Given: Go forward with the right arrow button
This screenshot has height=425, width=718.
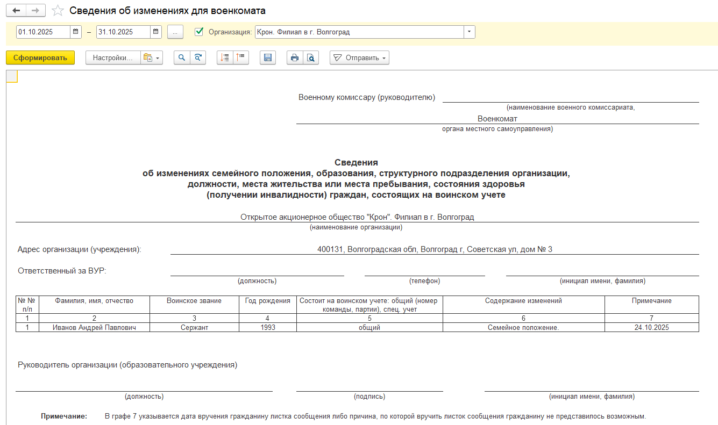Looking at the screenshot, I should (35, 11).
